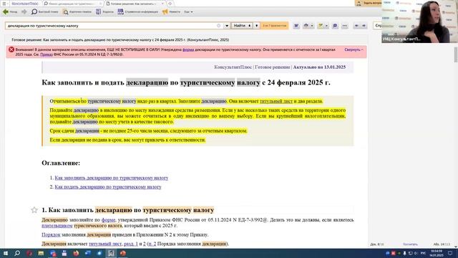Open the Порядок link
This screenshot has height=258, width=458.
(x=51, y=234)
